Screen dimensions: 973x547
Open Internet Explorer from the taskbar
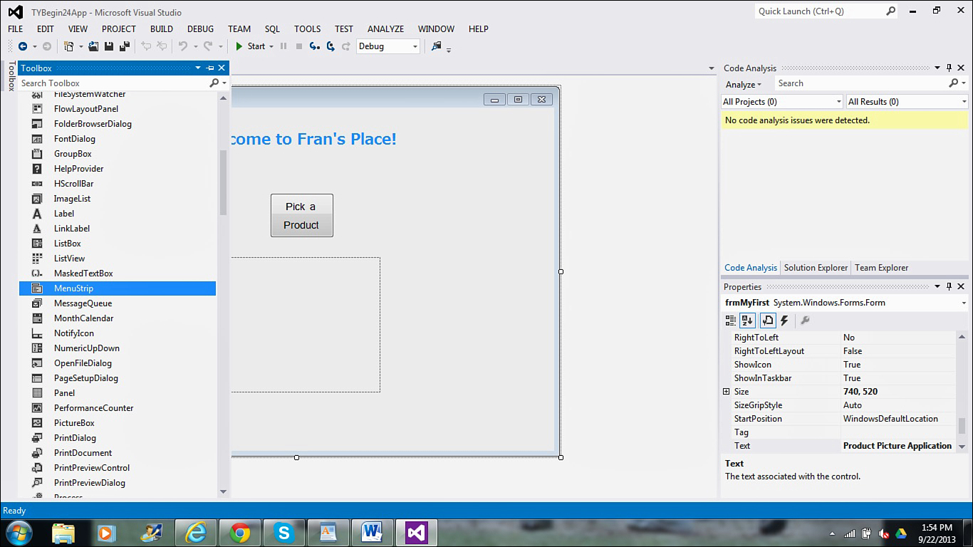(195, 532)
